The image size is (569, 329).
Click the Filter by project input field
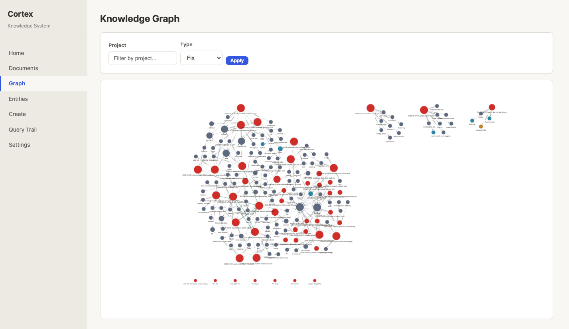point(142,58)
